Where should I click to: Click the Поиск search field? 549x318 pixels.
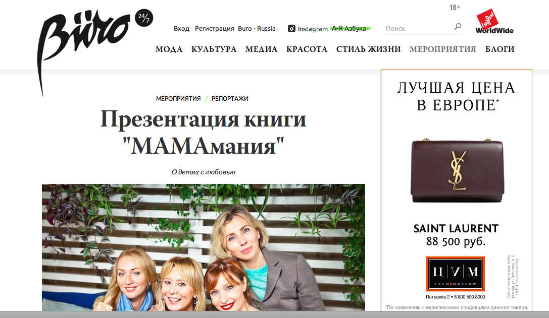click(x=418, y=29)
